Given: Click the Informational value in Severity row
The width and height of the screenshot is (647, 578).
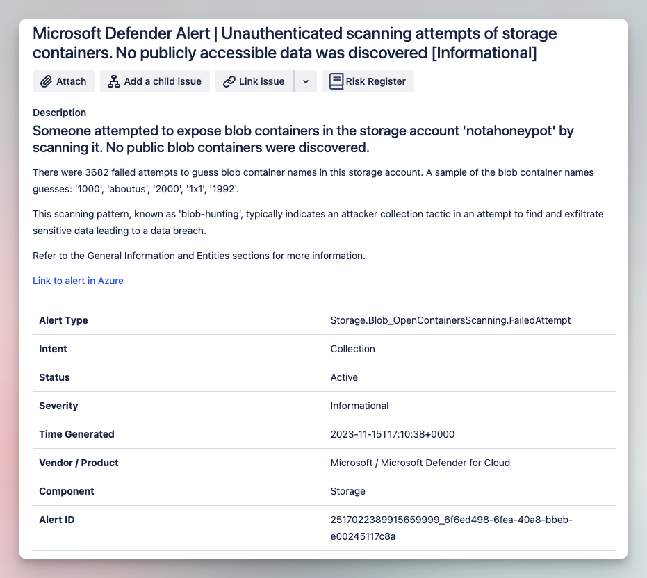Looking at the screenshot, I should pos(359,406).
